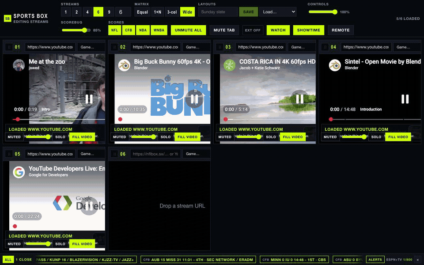Click drag handle icon of stream 03
Screen dimensions: 424x265
220,47
